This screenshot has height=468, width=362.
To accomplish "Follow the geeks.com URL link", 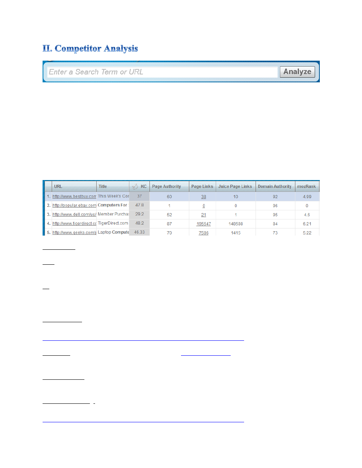I will coord(74,232).
